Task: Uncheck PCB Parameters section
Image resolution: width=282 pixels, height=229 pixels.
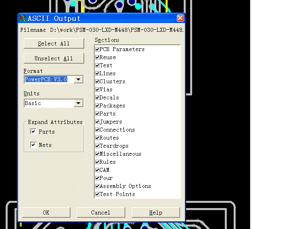Action: [97, 49]
